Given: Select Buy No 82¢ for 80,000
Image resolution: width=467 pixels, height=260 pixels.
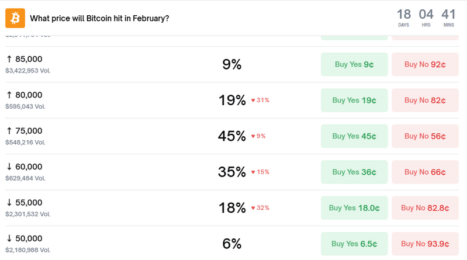Looking at the screenshot, I should tap(425, 100).
